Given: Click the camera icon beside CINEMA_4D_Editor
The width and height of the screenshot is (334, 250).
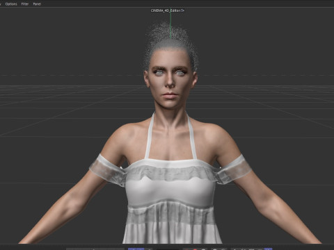Looking at the screenshot, I should coord(182,10).
